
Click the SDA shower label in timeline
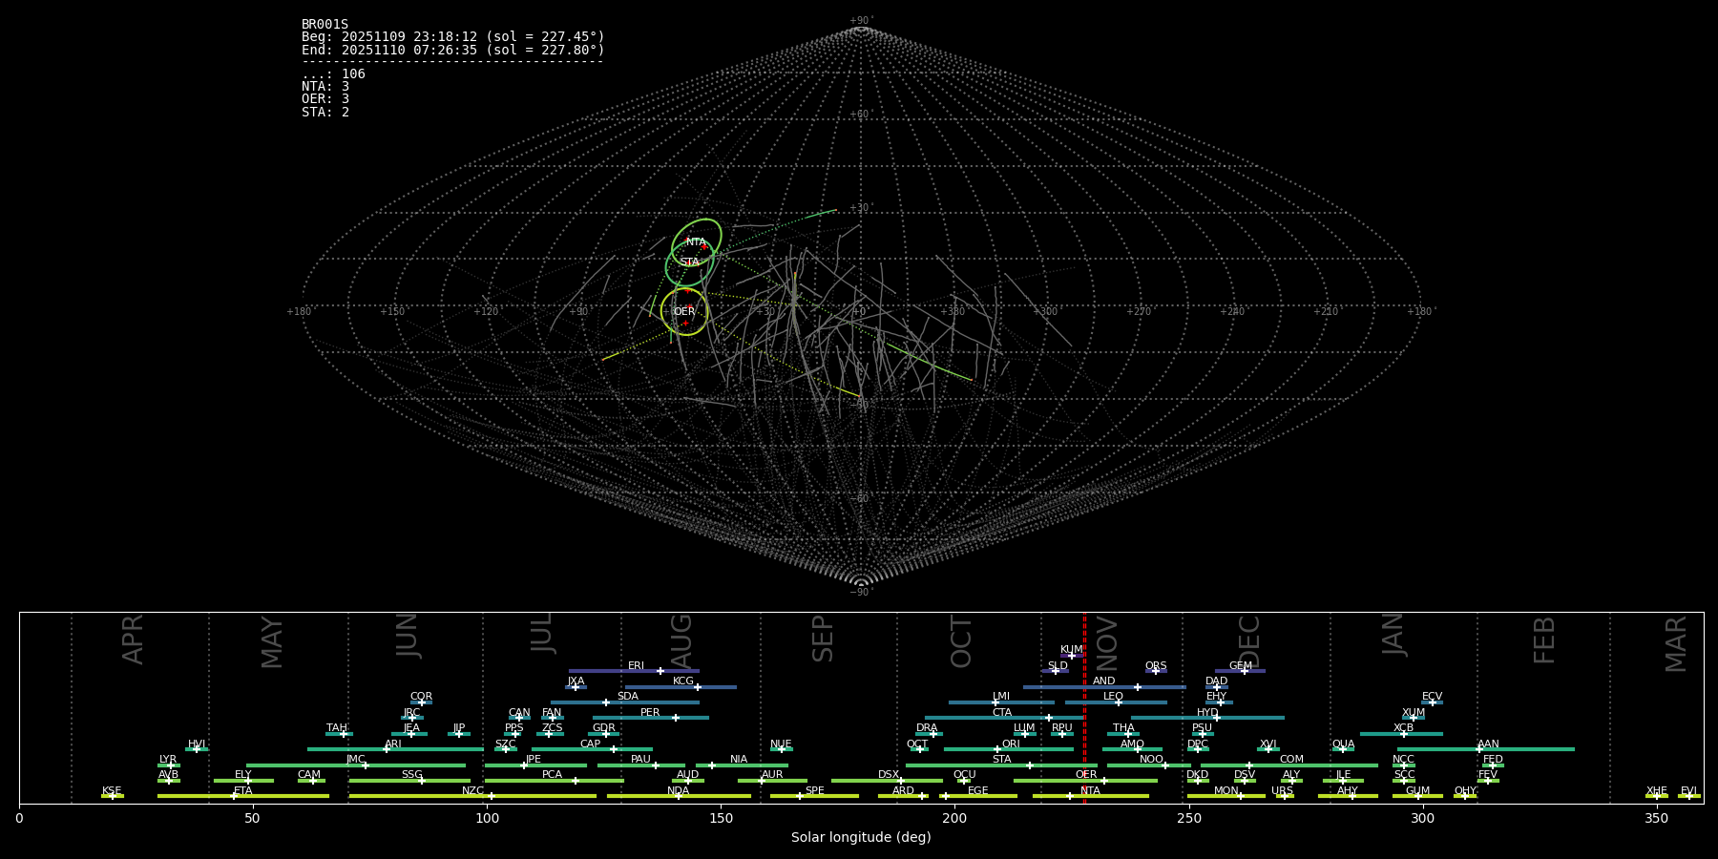[628, 697]
